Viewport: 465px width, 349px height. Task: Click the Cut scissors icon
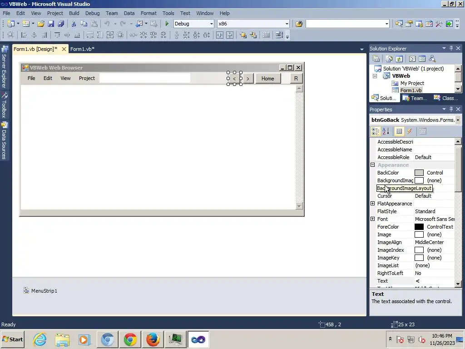pos(74,24)
